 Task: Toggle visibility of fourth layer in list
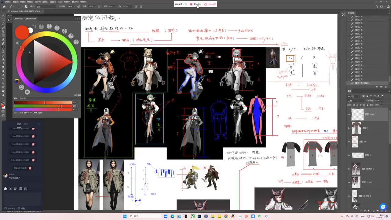pos(349,155)
